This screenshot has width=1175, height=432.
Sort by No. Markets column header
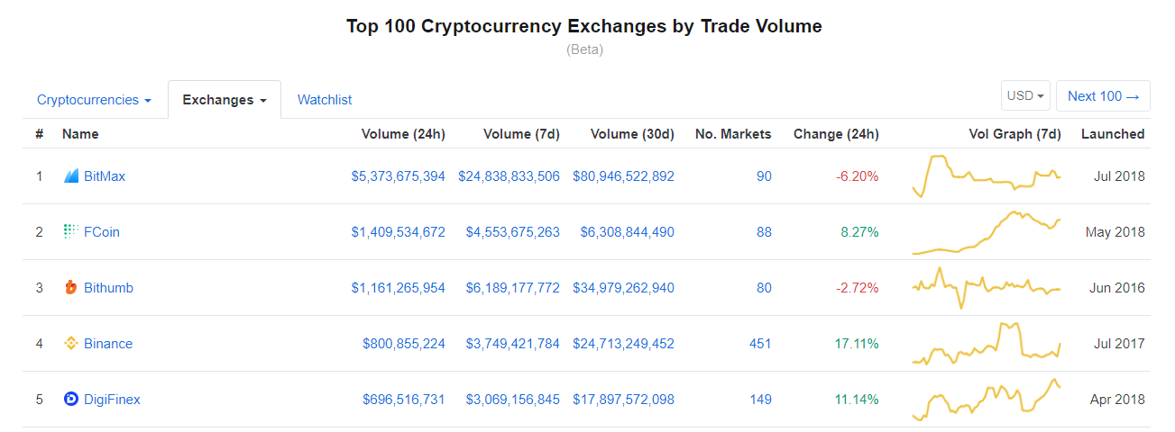click(x=733, y=134)
